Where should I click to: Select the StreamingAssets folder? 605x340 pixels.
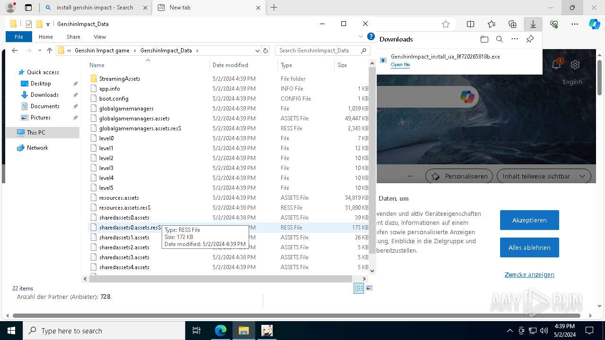coord(120,79)
